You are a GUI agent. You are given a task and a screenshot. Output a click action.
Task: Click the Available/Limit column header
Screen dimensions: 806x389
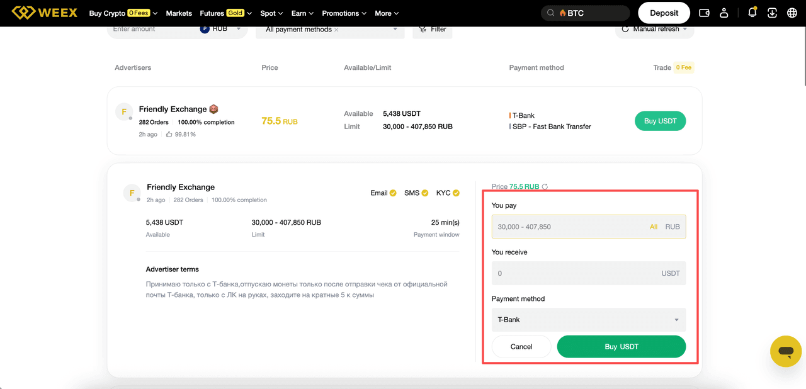tap(368, 67)
